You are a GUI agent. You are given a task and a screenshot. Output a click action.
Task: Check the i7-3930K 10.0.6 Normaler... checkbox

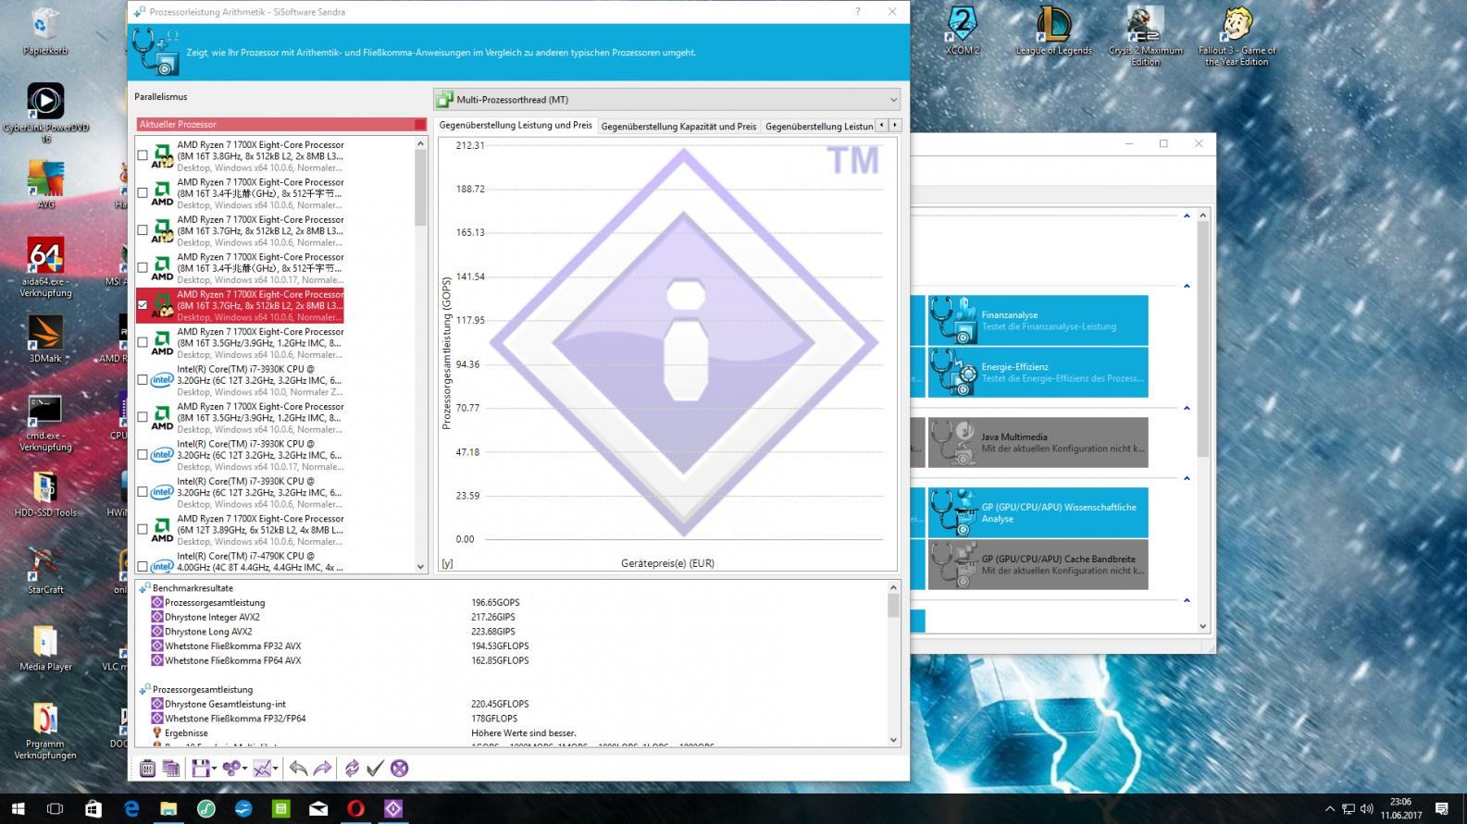click(143, 492)
